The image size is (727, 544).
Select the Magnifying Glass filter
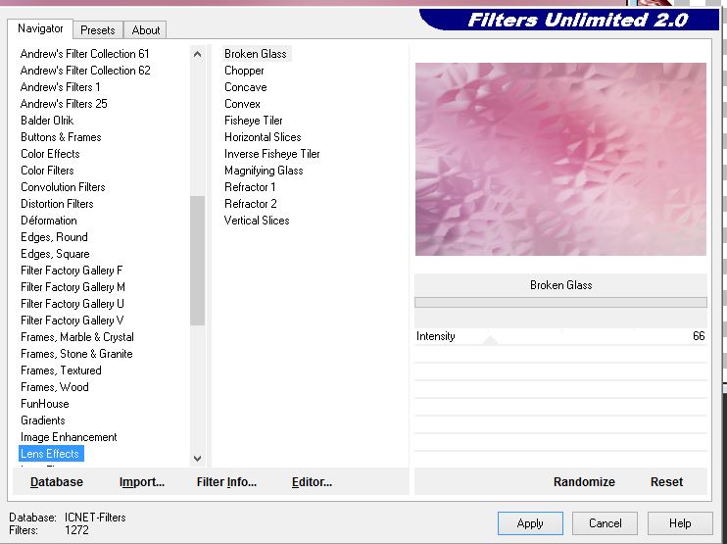[x=264, y=171]
